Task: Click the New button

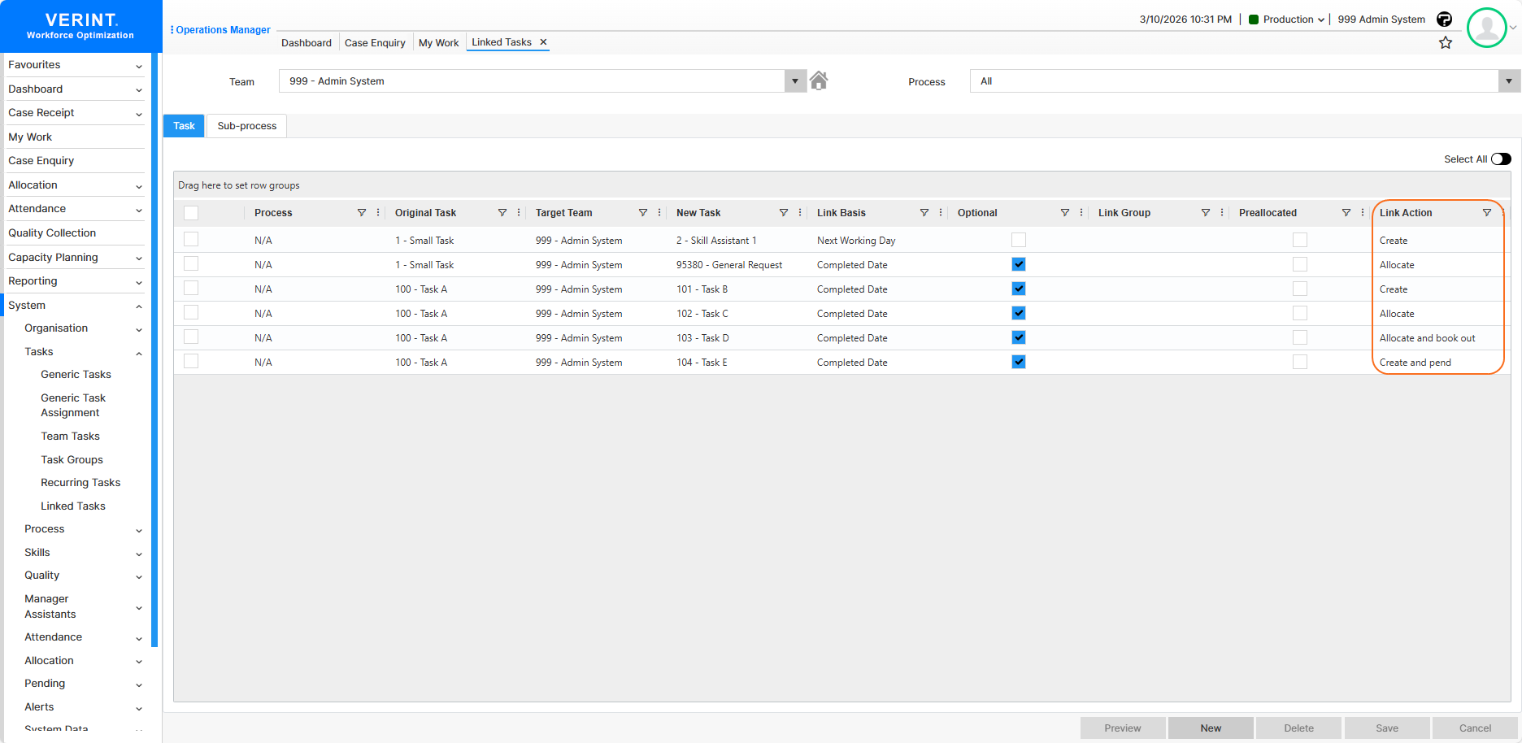Action: pyautogui.click(x=1210, y=728)
